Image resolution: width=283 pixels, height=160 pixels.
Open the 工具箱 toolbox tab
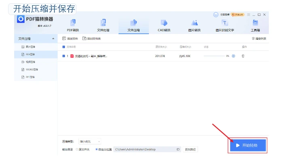tap(255, 26)
